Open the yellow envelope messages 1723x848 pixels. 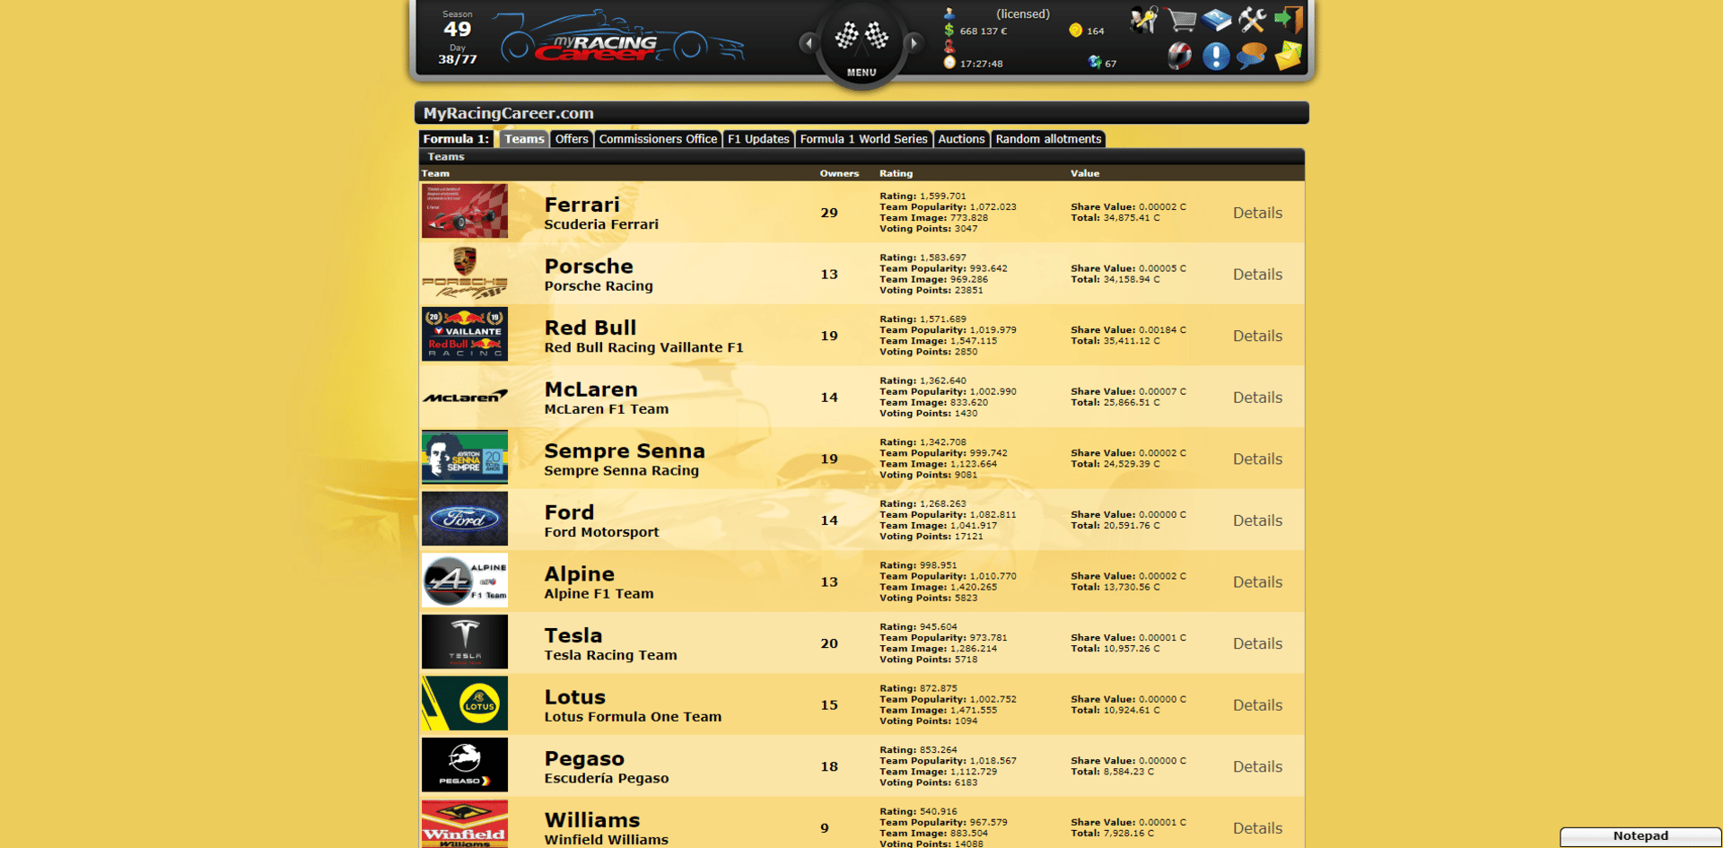pos(1288,57)
